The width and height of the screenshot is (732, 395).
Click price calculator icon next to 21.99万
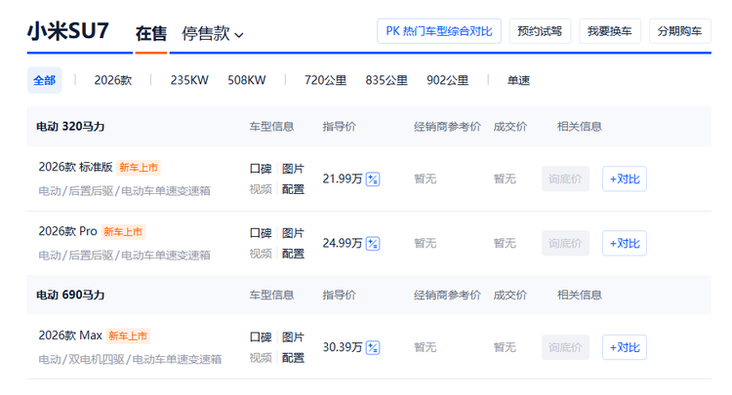tap(373, 179)
